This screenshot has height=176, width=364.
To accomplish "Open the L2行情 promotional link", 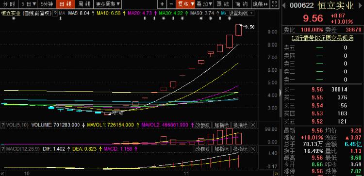I will coord(323,38).
